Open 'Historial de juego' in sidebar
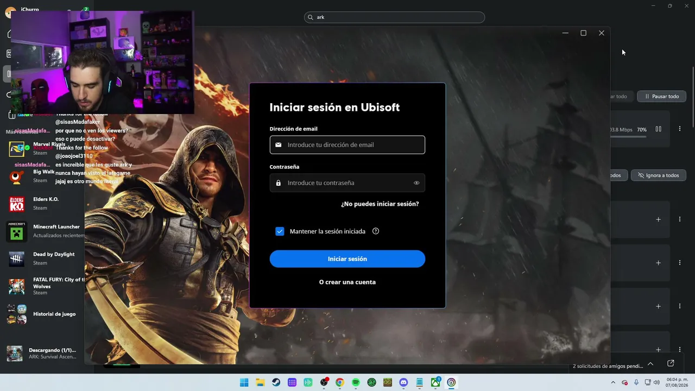 (43, 314)
